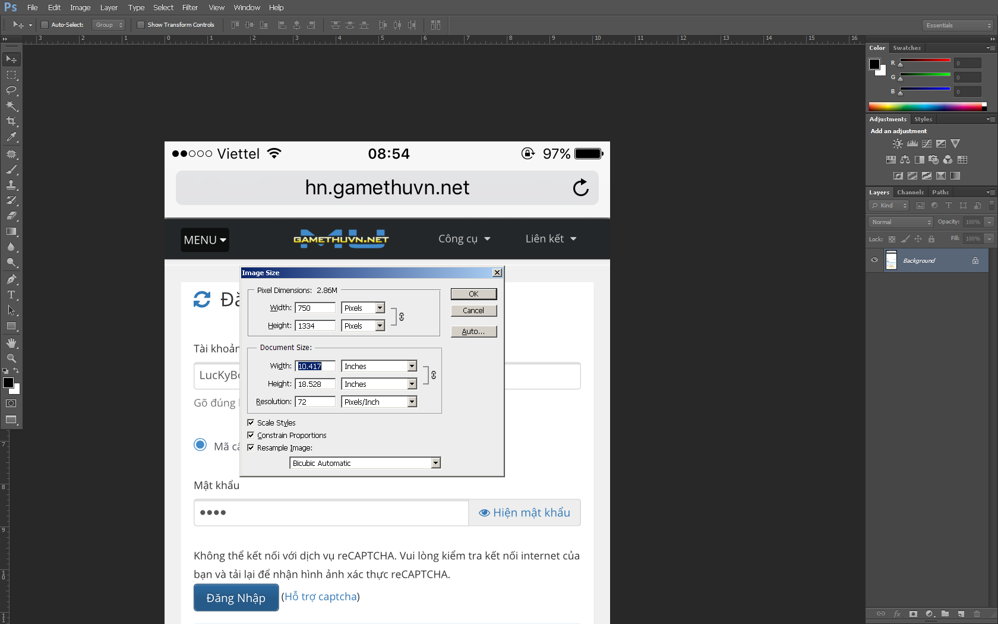Select the Pen tool
Screen dimensions: 998x624
click(11, 279)
